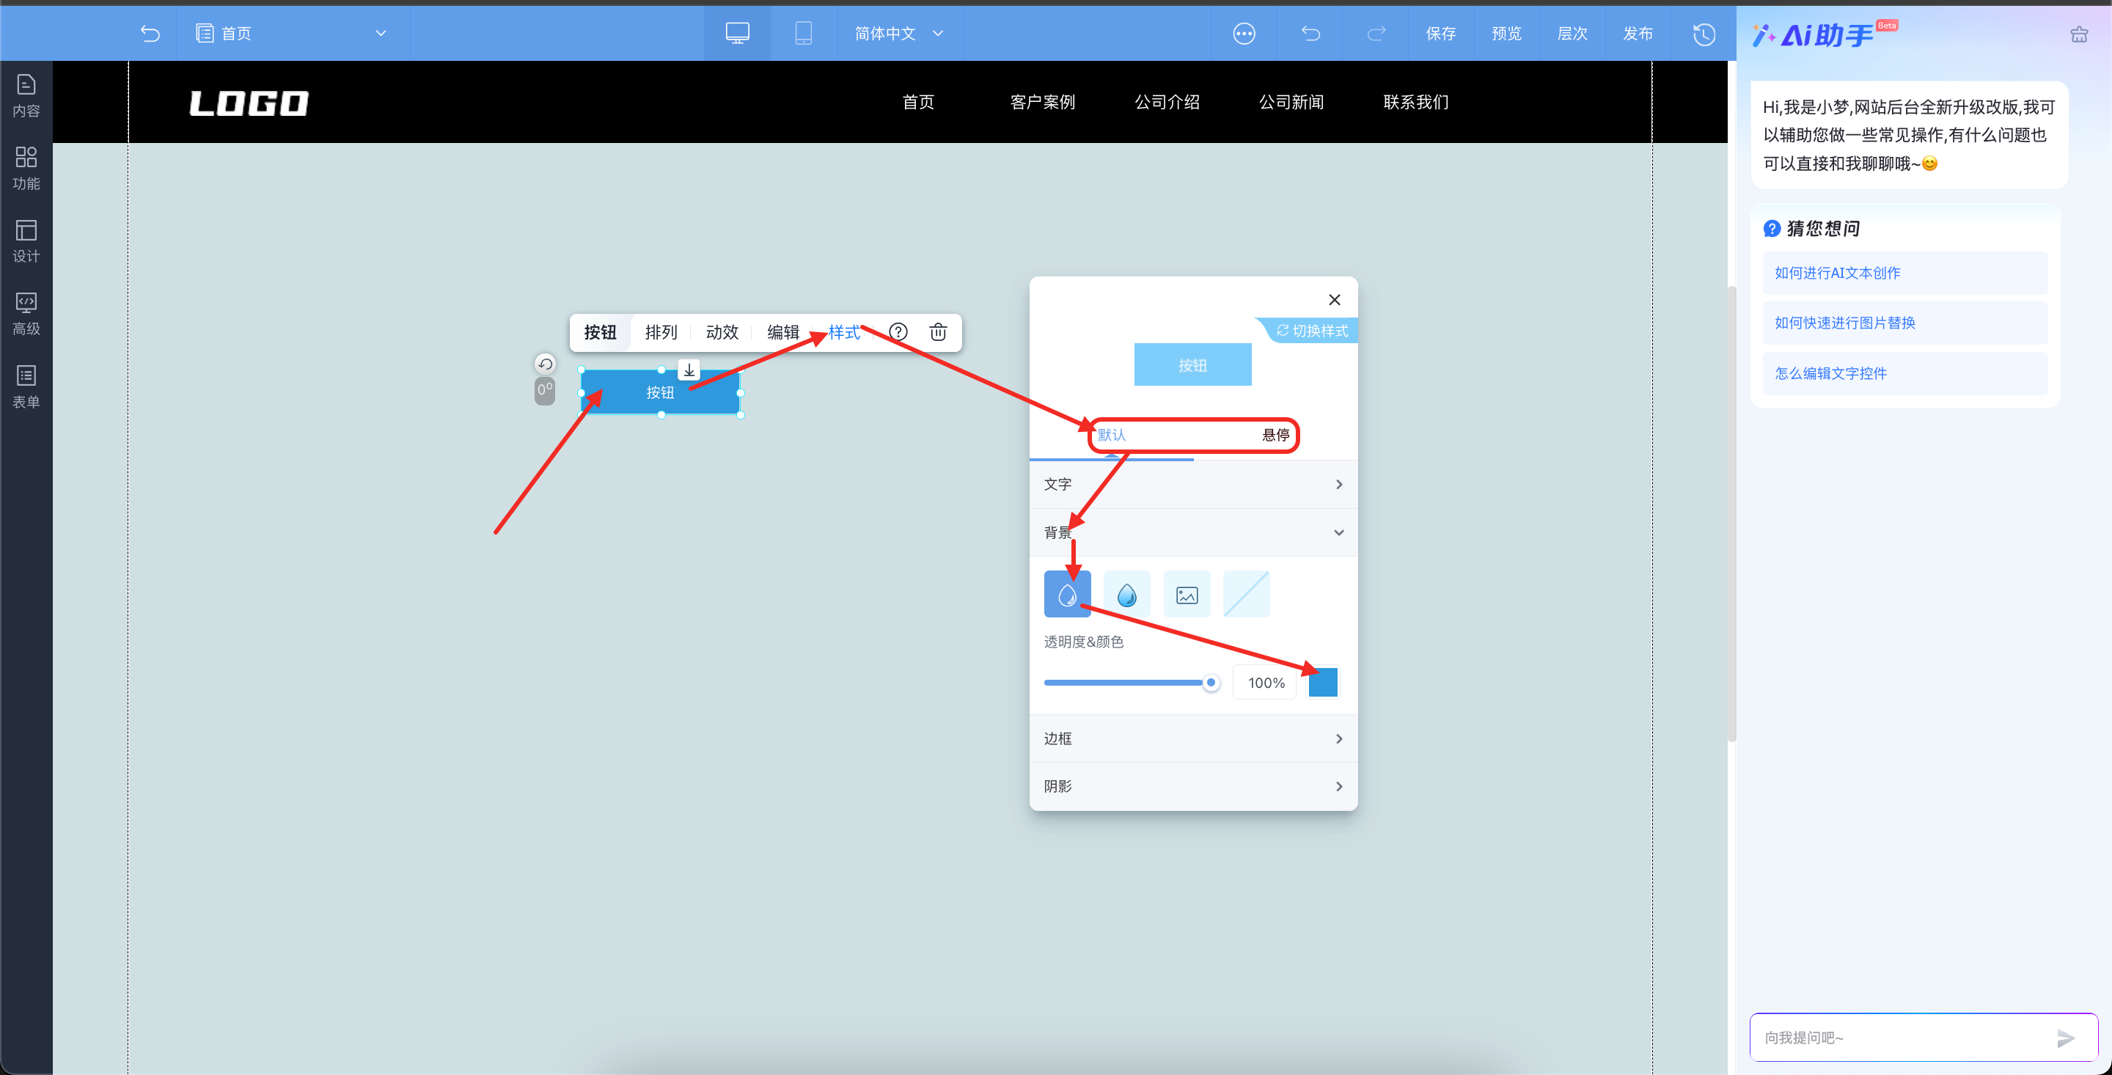Click the 如何快速进行图片替换 suggestion
Image resolution: width=2112 pixels, height=1075 pixels.
tap(1904, 323)
